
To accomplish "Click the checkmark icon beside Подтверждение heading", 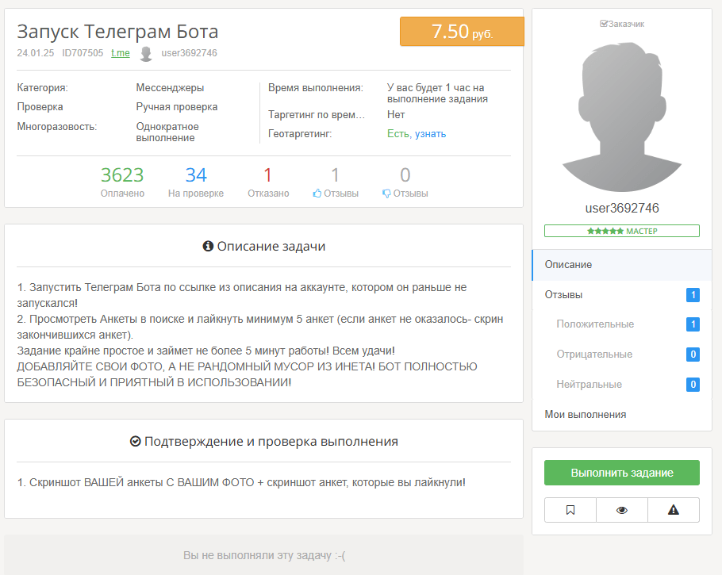I will coord(135,442).
